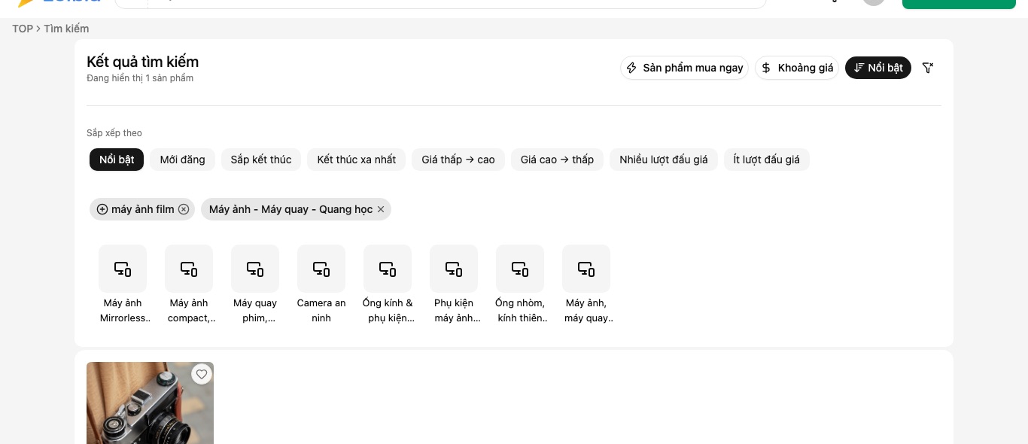Click the plus icon on máy ảnh film chip
Image resolution: width=1028 pixels, height=444 pixels.
(102, 209)
